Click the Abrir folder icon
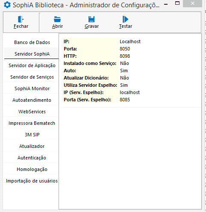 pos(57,19)
